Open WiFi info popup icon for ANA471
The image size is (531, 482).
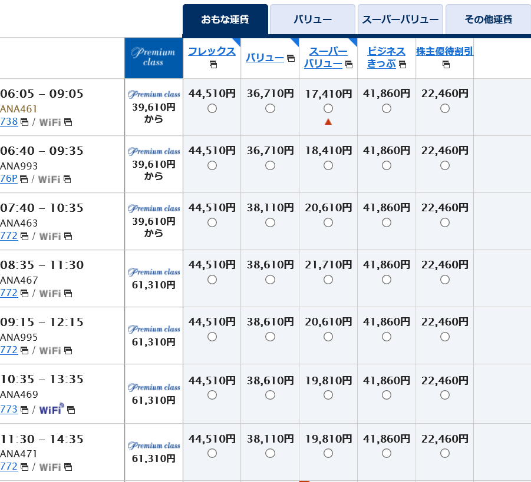tap(68, 467)
